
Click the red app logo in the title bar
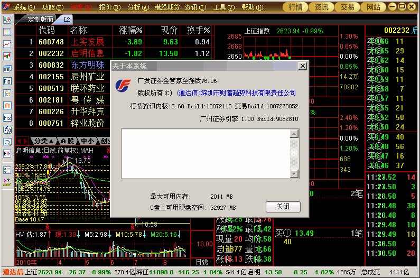tap(6, 6)
